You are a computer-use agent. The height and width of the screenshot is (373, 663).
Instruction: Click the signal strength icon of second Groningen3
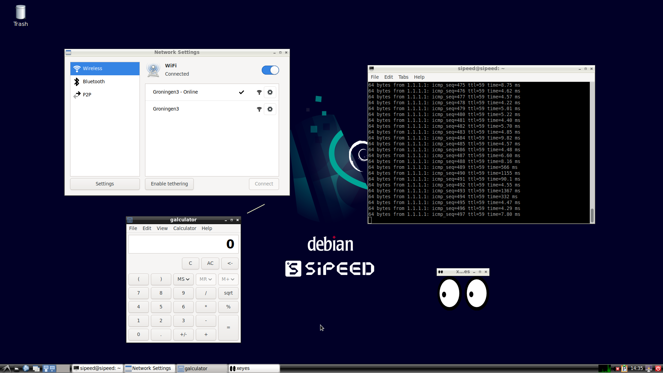click(259, 109)
